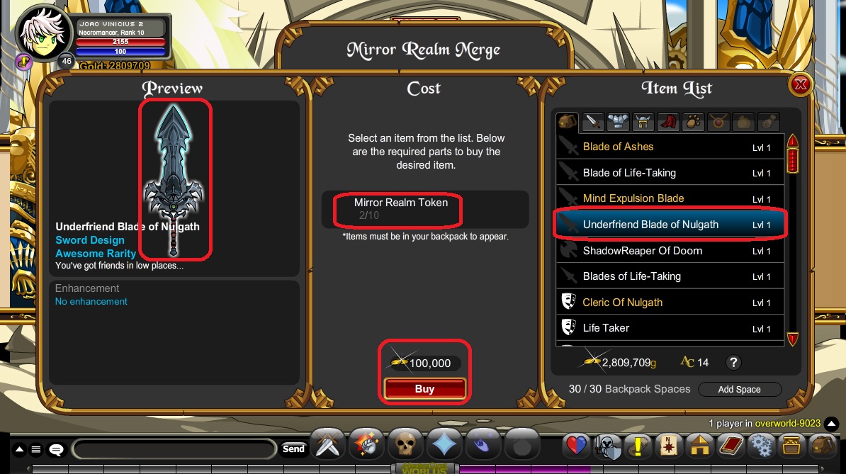This screenshot has height=474, width=846.
Task: Show pets with the paw icon
Action: [693, 123]
